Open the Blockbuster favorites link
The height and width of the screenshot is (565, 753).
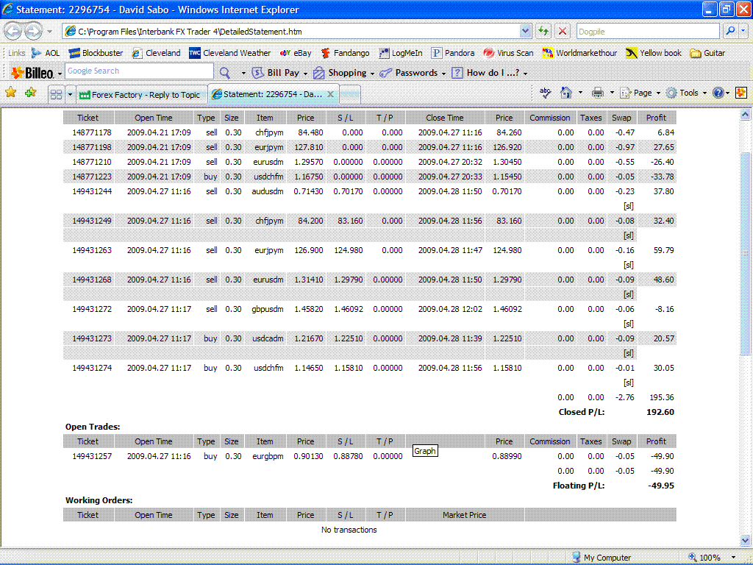coord(96,53)
